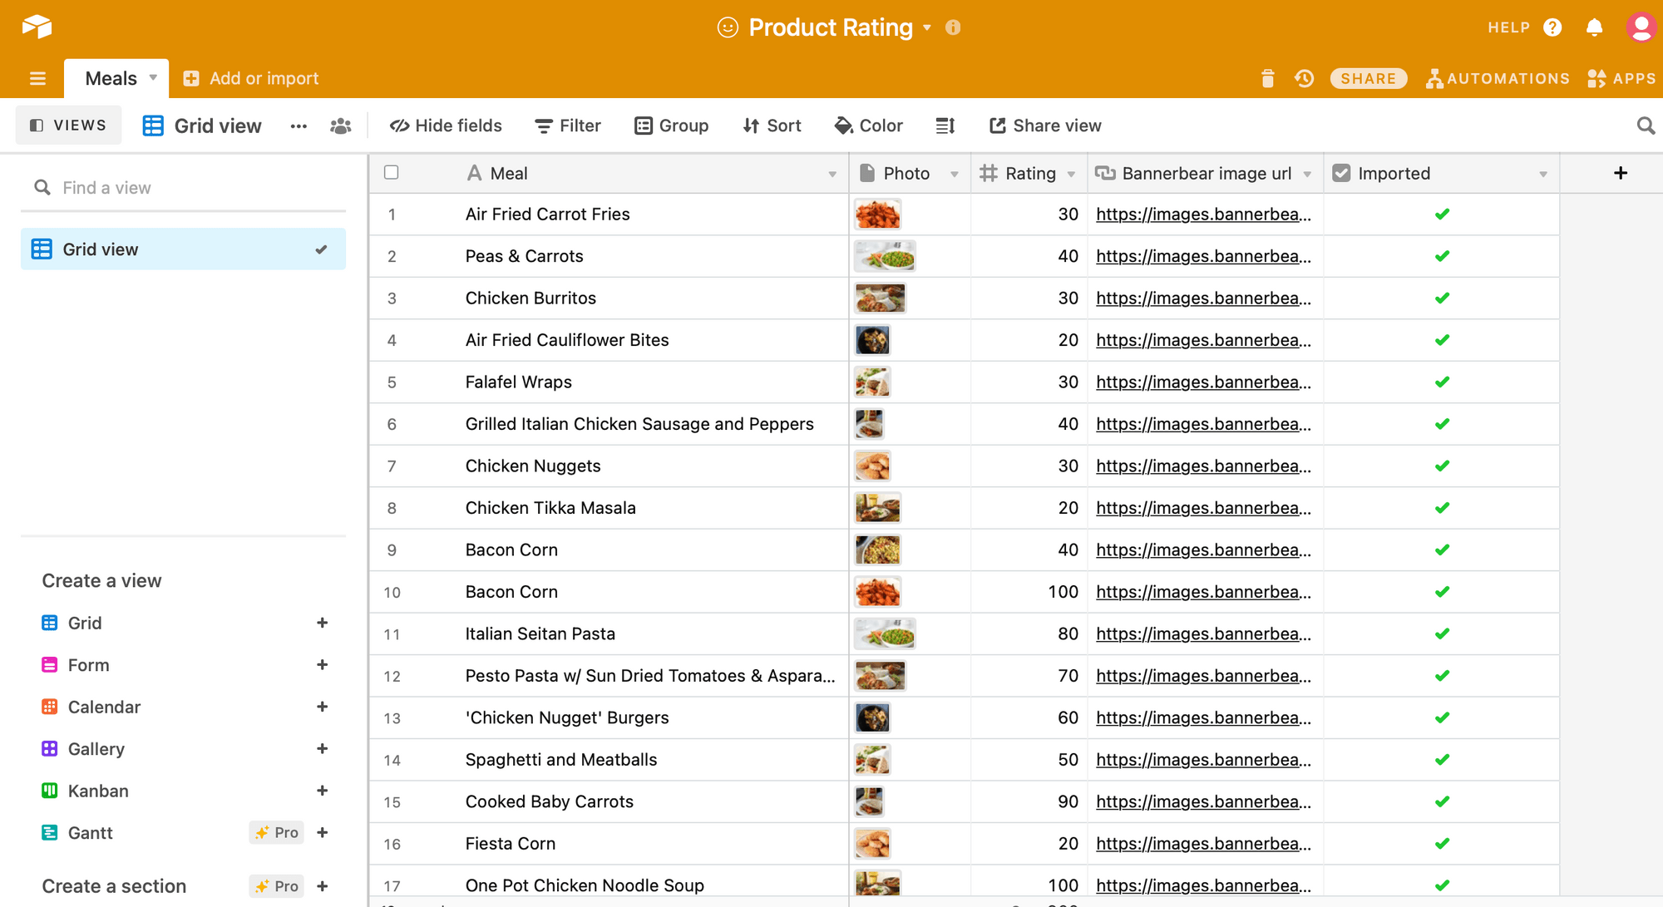Open the Color options
The image size is (1663, 907).
click(x=869, y=126)
